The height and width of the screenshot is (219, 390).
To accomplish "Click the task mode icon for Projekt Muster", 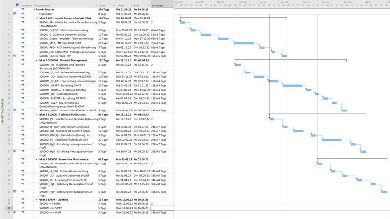I will click(23, 10).
